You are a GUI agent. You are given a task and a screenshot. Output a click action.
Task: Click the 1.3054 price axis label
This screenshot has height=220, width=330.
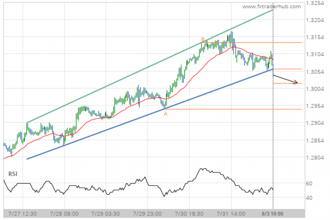point(315,72)
